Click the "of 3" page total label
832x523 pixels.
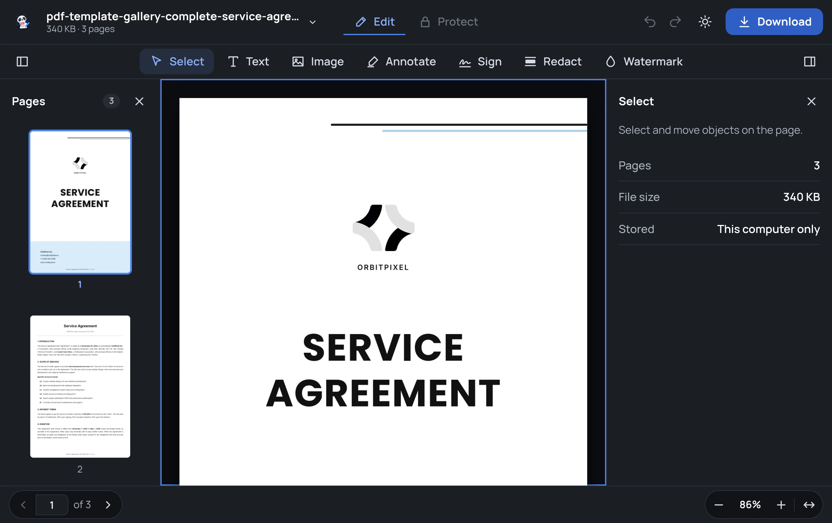[82, 505]
